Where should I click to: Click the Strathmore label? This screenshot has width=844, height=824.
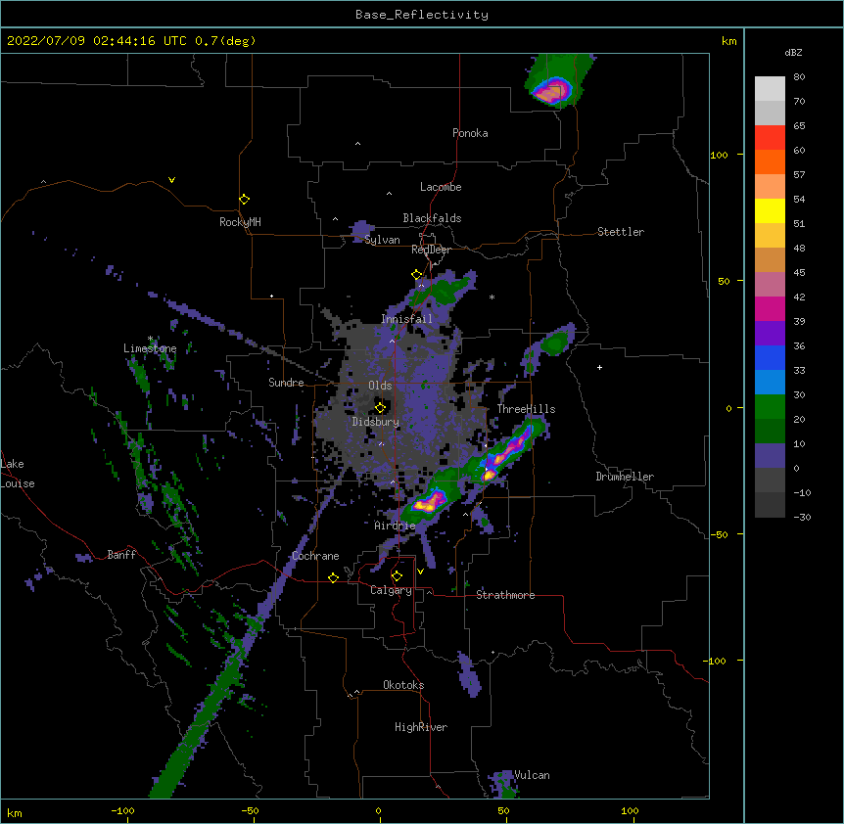coord(505,595)
